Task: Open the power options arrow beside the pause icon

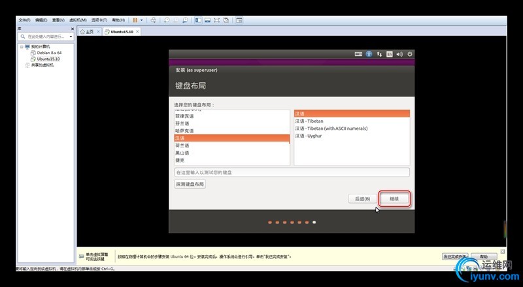Action: tap(141, 20)
